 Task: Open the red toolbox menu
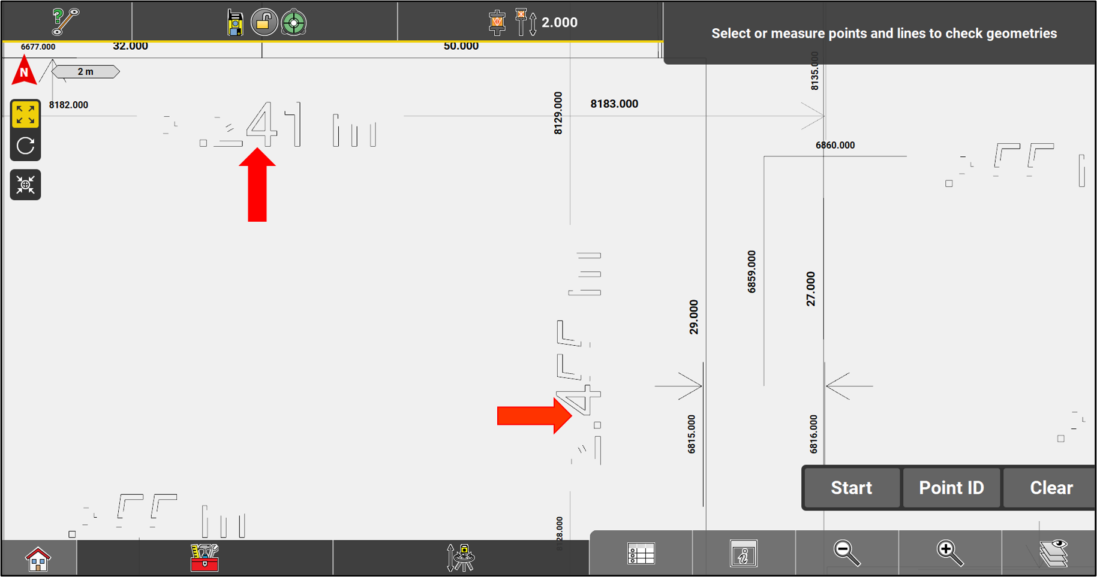[x=205, y=557]
